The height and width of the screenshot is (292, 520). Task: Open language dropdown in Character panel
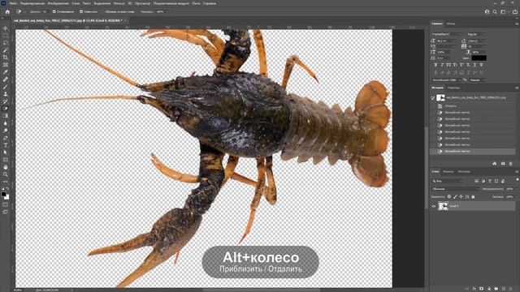tap(446, 80)
